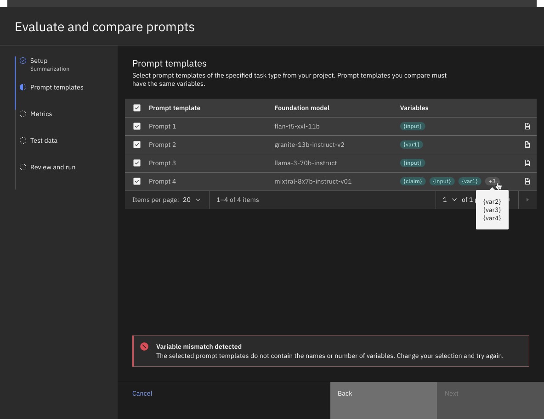Screen dimensions: 544x419
Task: Select the Test data step
Action: tap(44, 140)
